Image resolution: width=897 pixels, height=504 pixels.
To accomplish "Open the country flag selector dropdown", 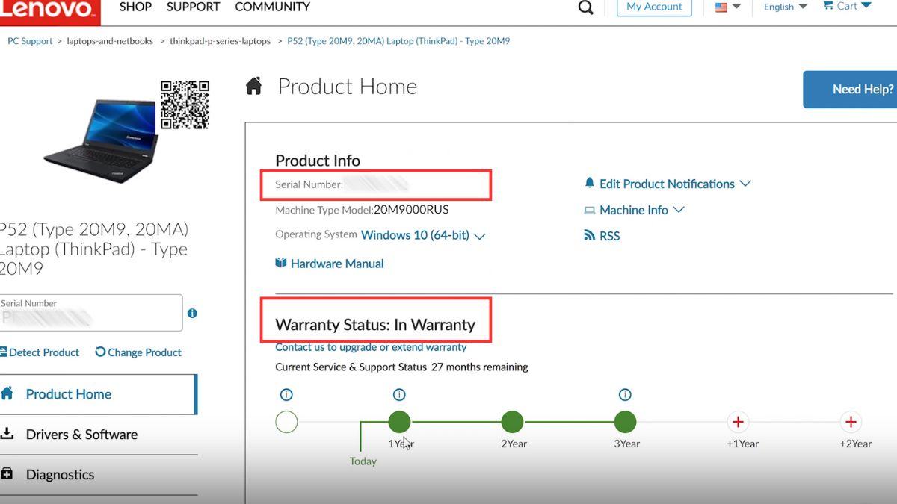I will [727, 7].
